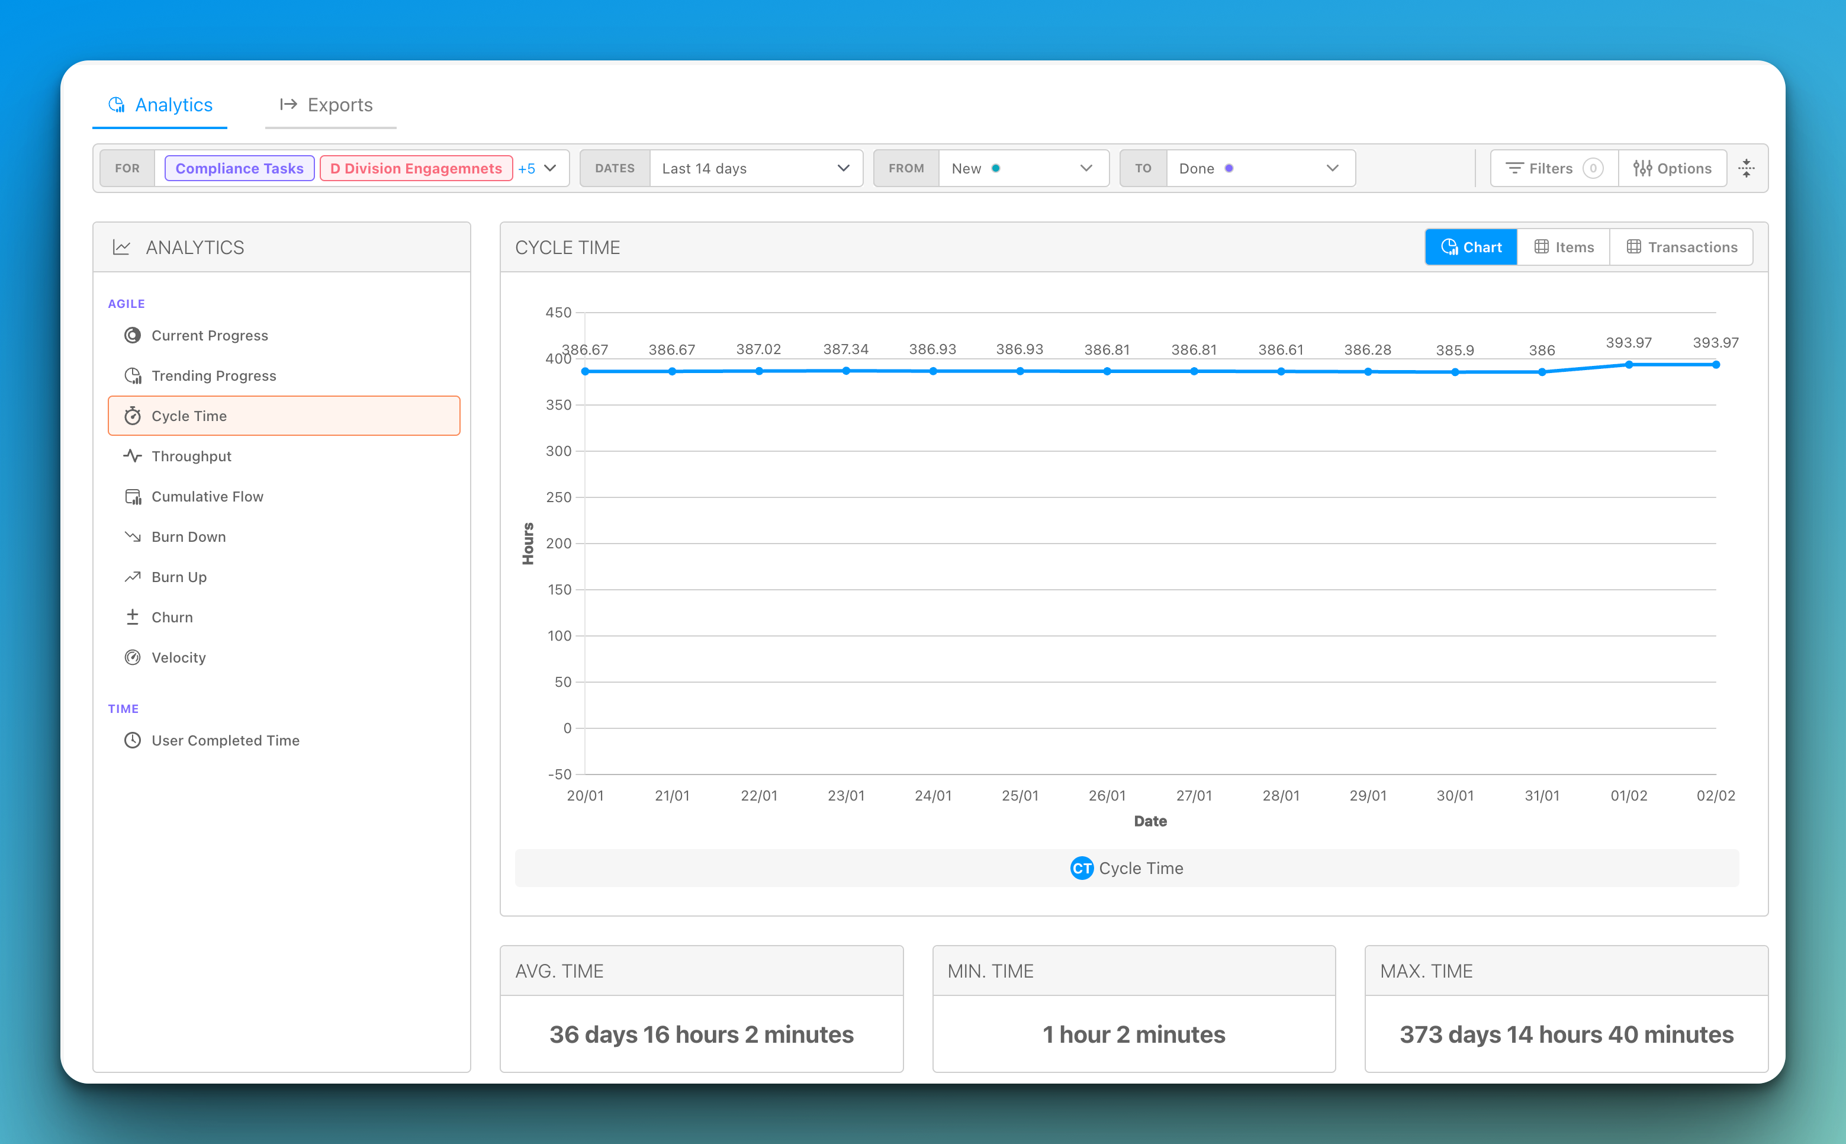This screenshot has width=1846, height=1144.
Task: Toggle the Cycle Time legend series
Action: click(x=1127, y=868)
